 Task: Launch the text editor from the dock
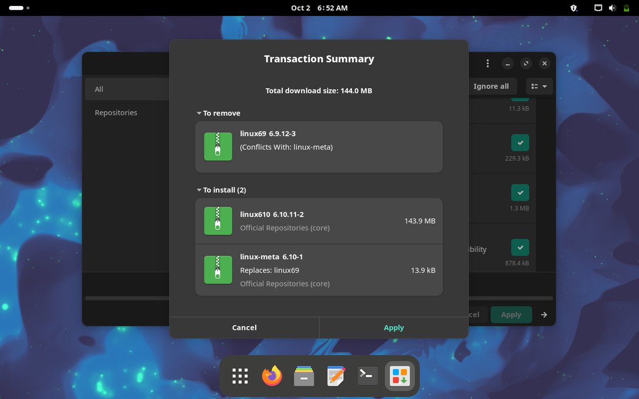pos(335,376)
